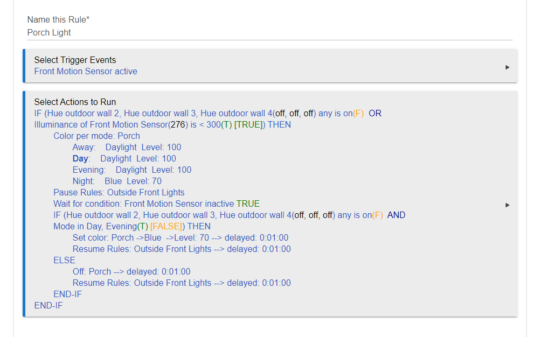Click the Night: Blue Level 70 line
Screen dimensions: 548x337
[117, 181]
